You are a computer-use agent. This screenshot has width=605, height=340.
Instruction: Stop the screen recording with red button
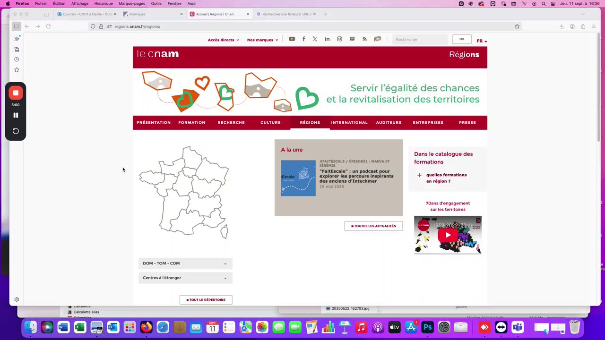point(16,93)
